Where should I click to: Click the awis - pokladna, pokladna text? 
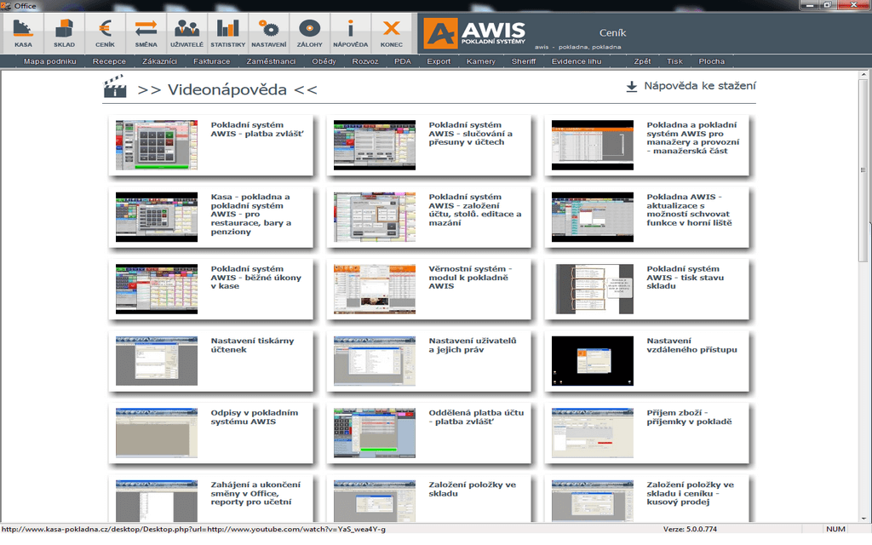tap(578, 48)
